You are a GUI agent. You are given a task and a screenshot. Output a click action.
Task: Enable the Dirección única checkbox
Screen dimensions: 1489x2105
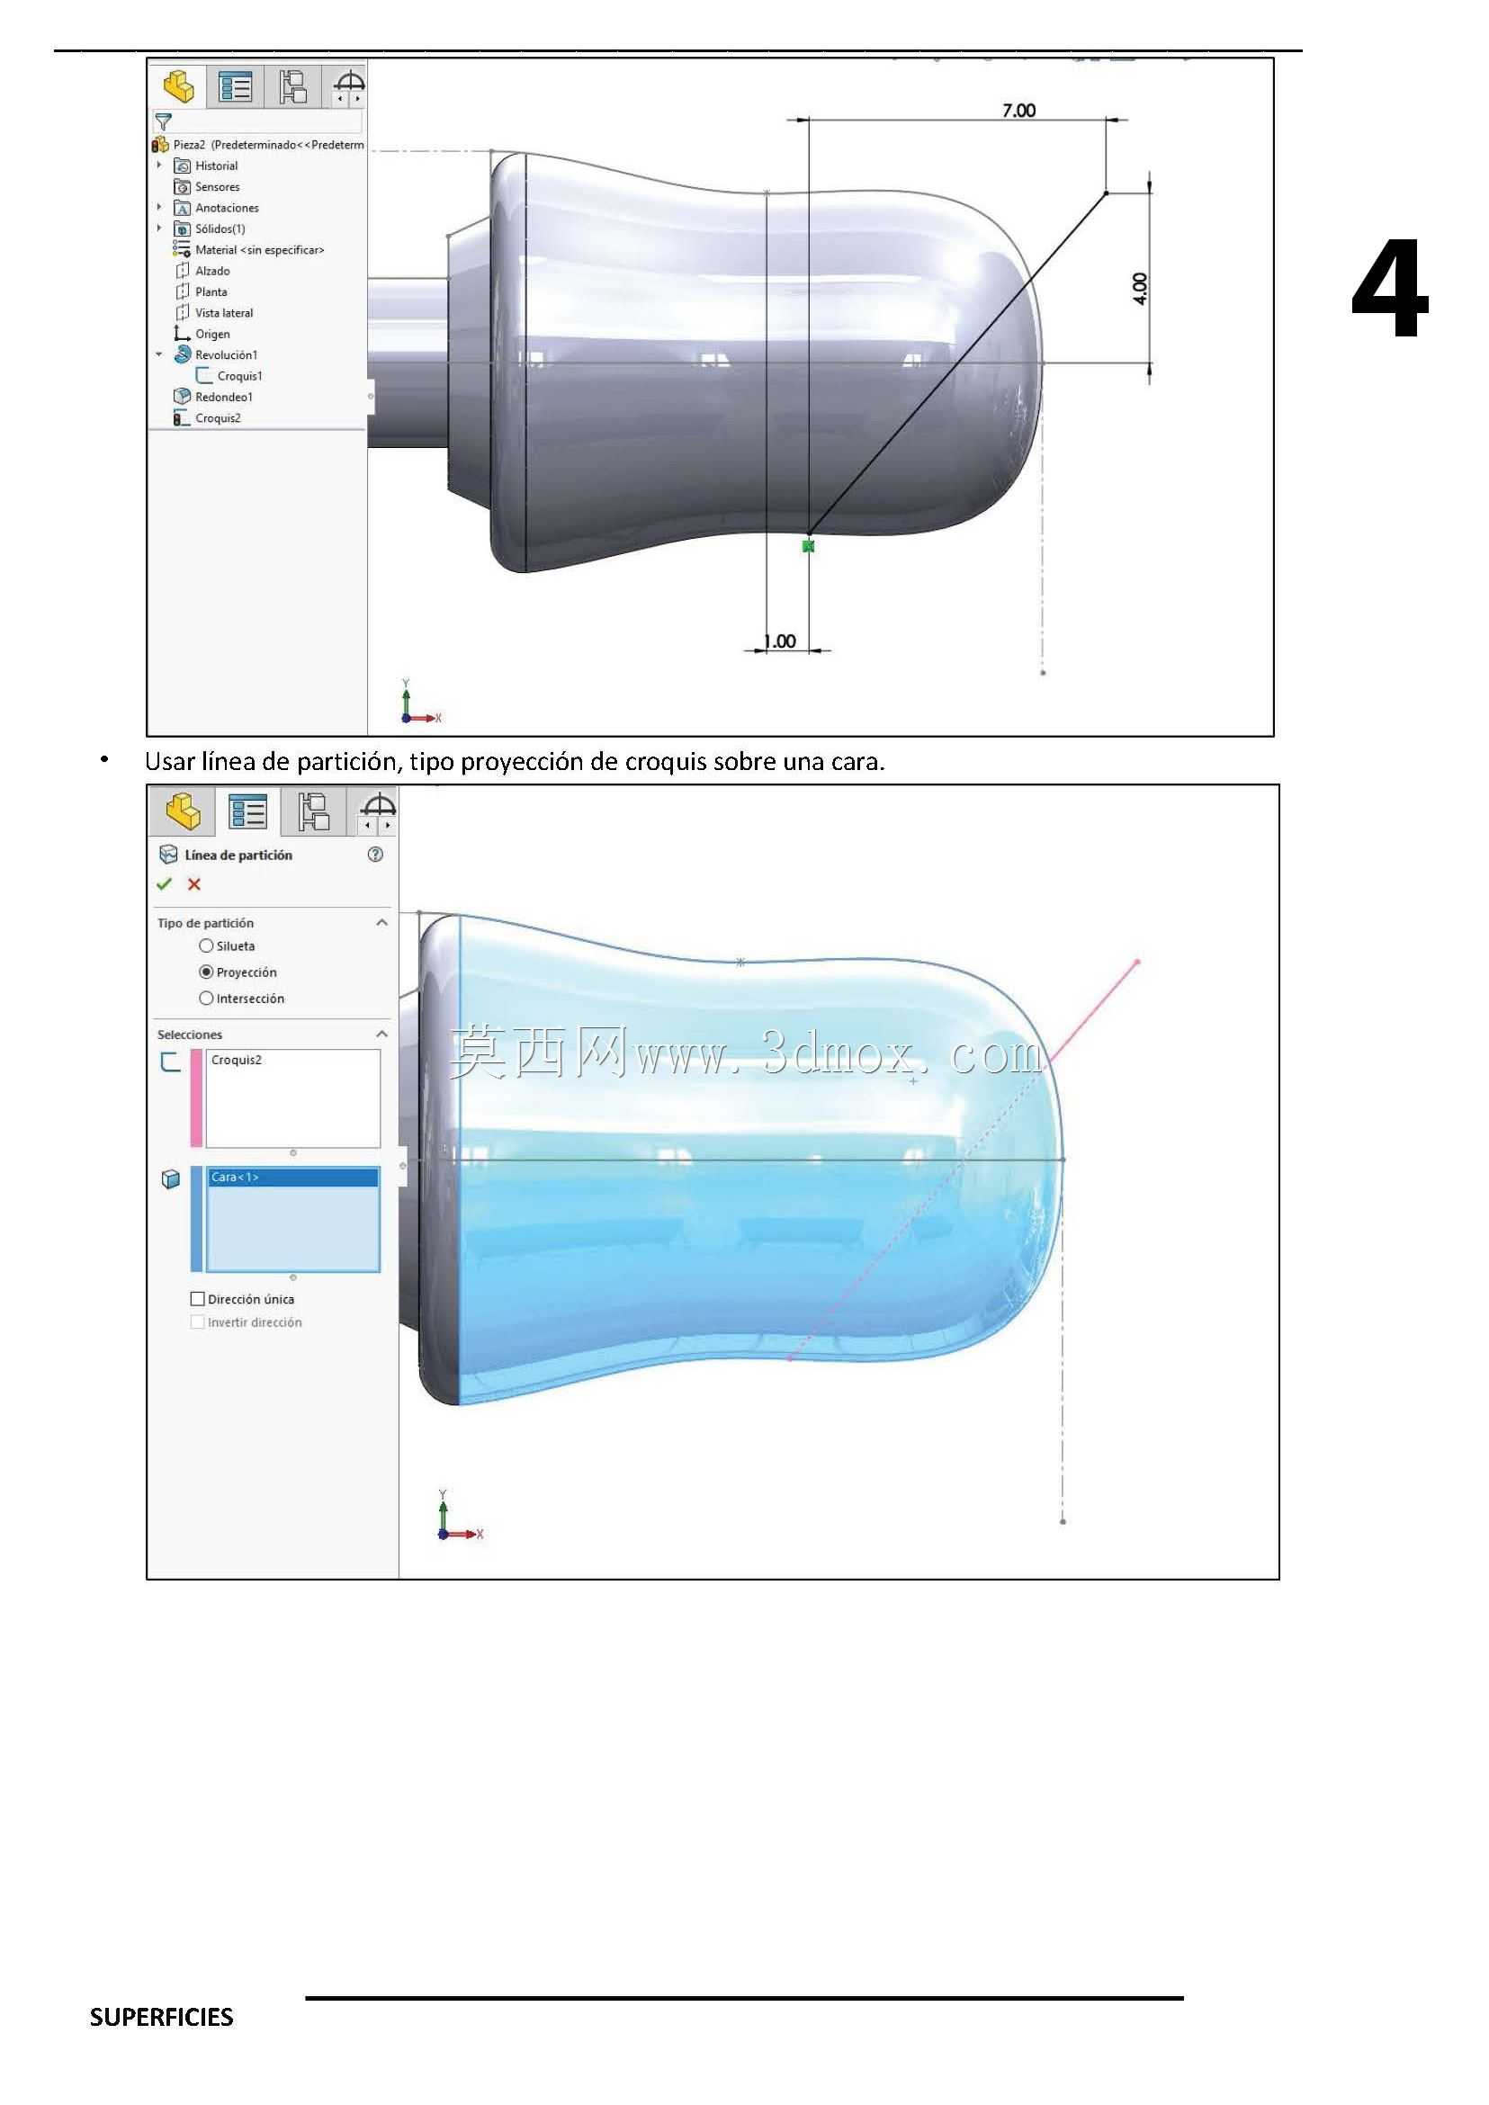tap(197, 1299)
